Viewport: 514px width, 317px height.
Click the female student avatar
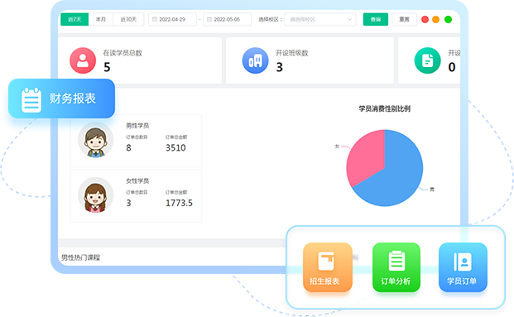click(x=95, y=195)
